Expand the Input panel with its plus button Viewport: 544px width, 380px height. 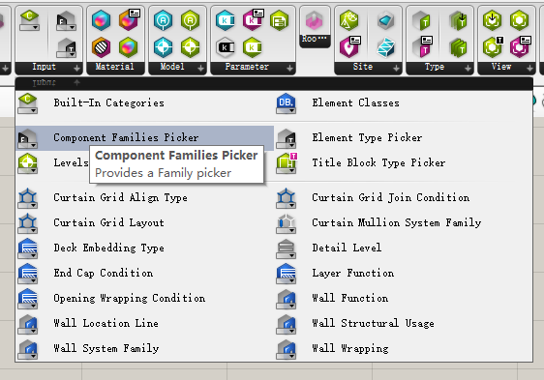pyautogui.click(x=77, y=69)
